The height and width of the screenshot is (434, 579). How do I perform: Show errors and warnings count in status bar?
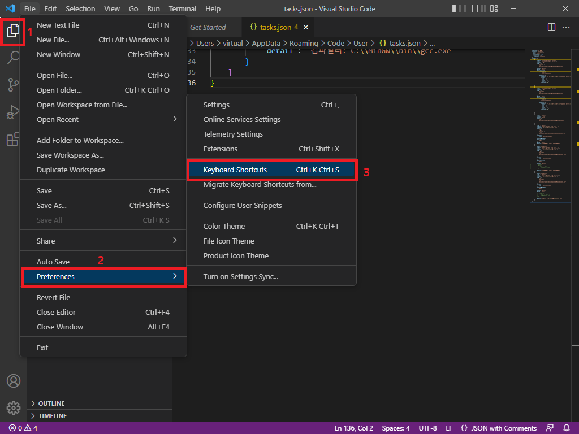coord(23,428)
